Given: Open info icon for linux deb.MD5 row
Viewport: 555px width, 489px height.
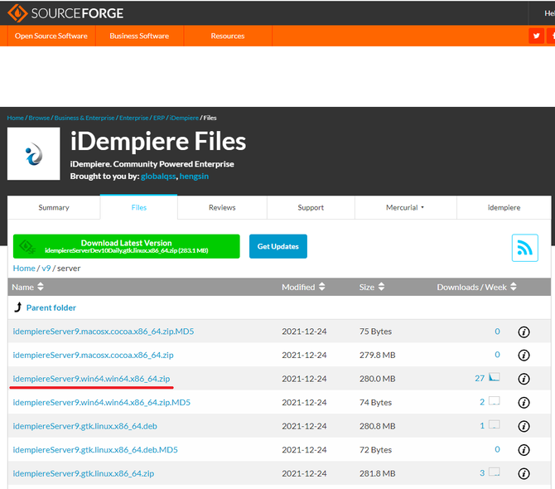Looking at the screenshot, I should [524, 450].
